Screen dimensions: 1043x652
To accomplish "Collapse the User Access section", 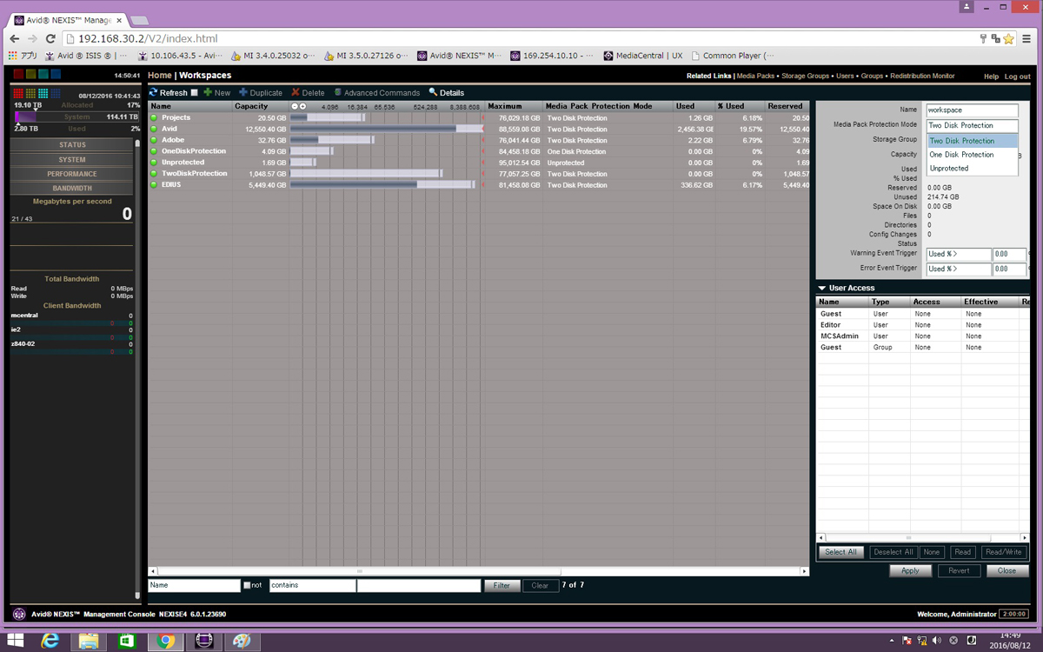I will [822, 288].
